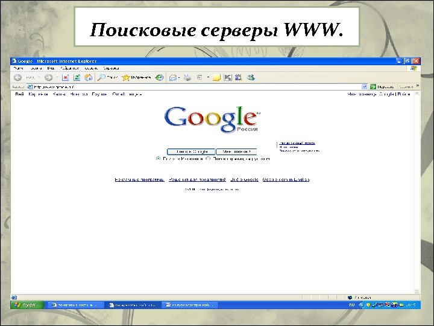434x326 pixels.
Task: Open the Расширенный поиск link
Action: [297, 143]
